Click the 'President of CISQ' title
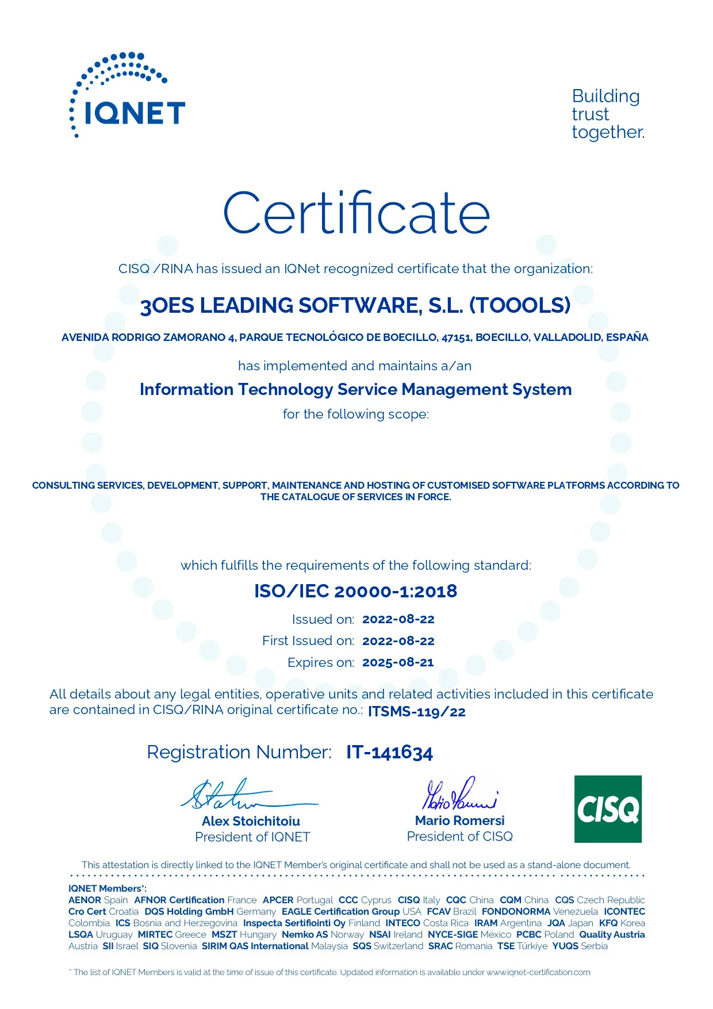This screenshot has width=713, height=1009. [x=459, y=837]
